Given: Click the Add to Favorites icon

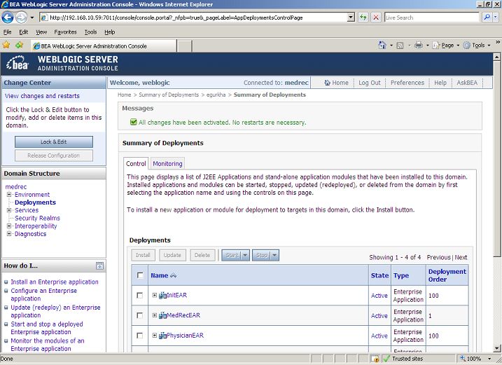Looking at the screenshot, I should pyautogui.click(x=19, y=45).
